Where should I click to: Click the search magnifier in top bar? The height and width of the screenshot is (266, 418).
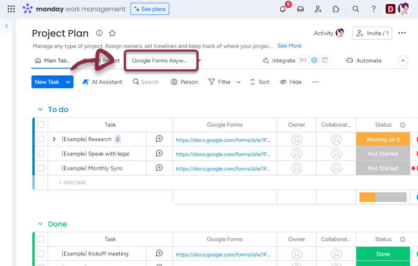356,9
